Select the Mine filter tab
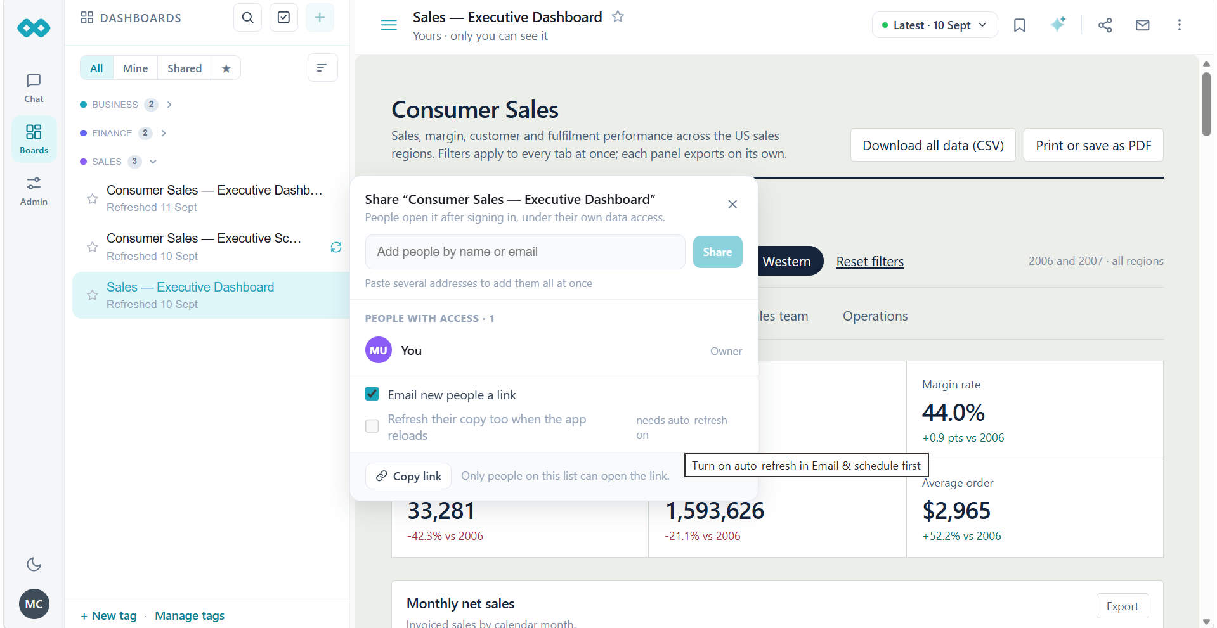This screenshot has width=1217, height=628. (x=135, y=68)
